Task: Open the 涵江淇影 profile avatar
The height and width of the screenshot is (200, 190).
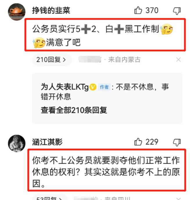Action: pos(17,144)
